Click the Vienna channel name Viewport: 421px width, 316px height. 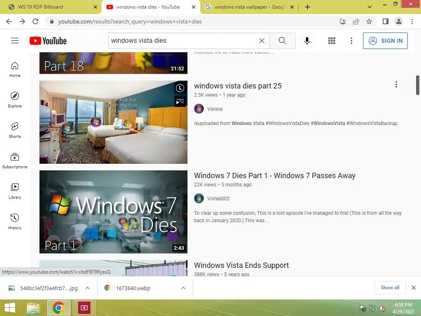[215, 109]
